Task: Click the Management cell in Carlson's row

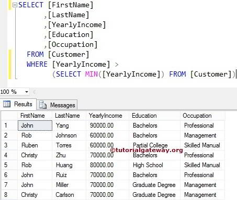Action: pyautogui.click(x=202, y=195)
